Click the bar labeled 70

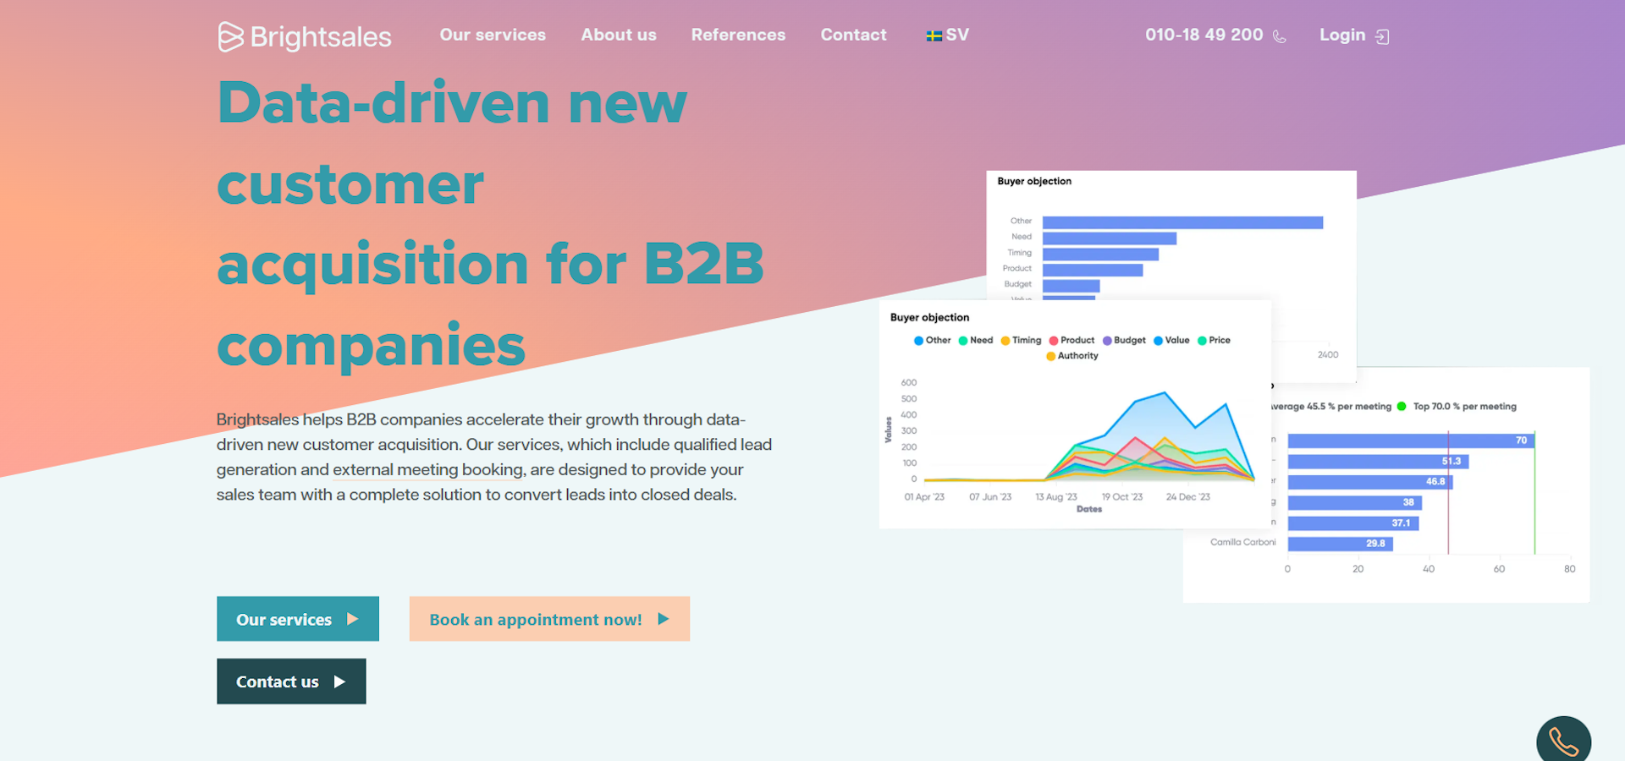point(1411,441)
